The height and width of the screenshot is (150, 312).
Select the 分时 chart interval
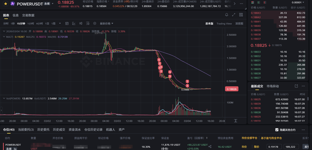coord(6,24)
